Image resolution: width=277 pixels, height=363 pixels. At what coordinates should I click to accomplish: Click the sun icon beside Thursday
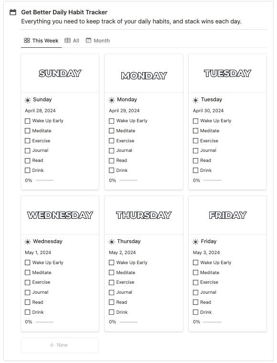point(112,242)
